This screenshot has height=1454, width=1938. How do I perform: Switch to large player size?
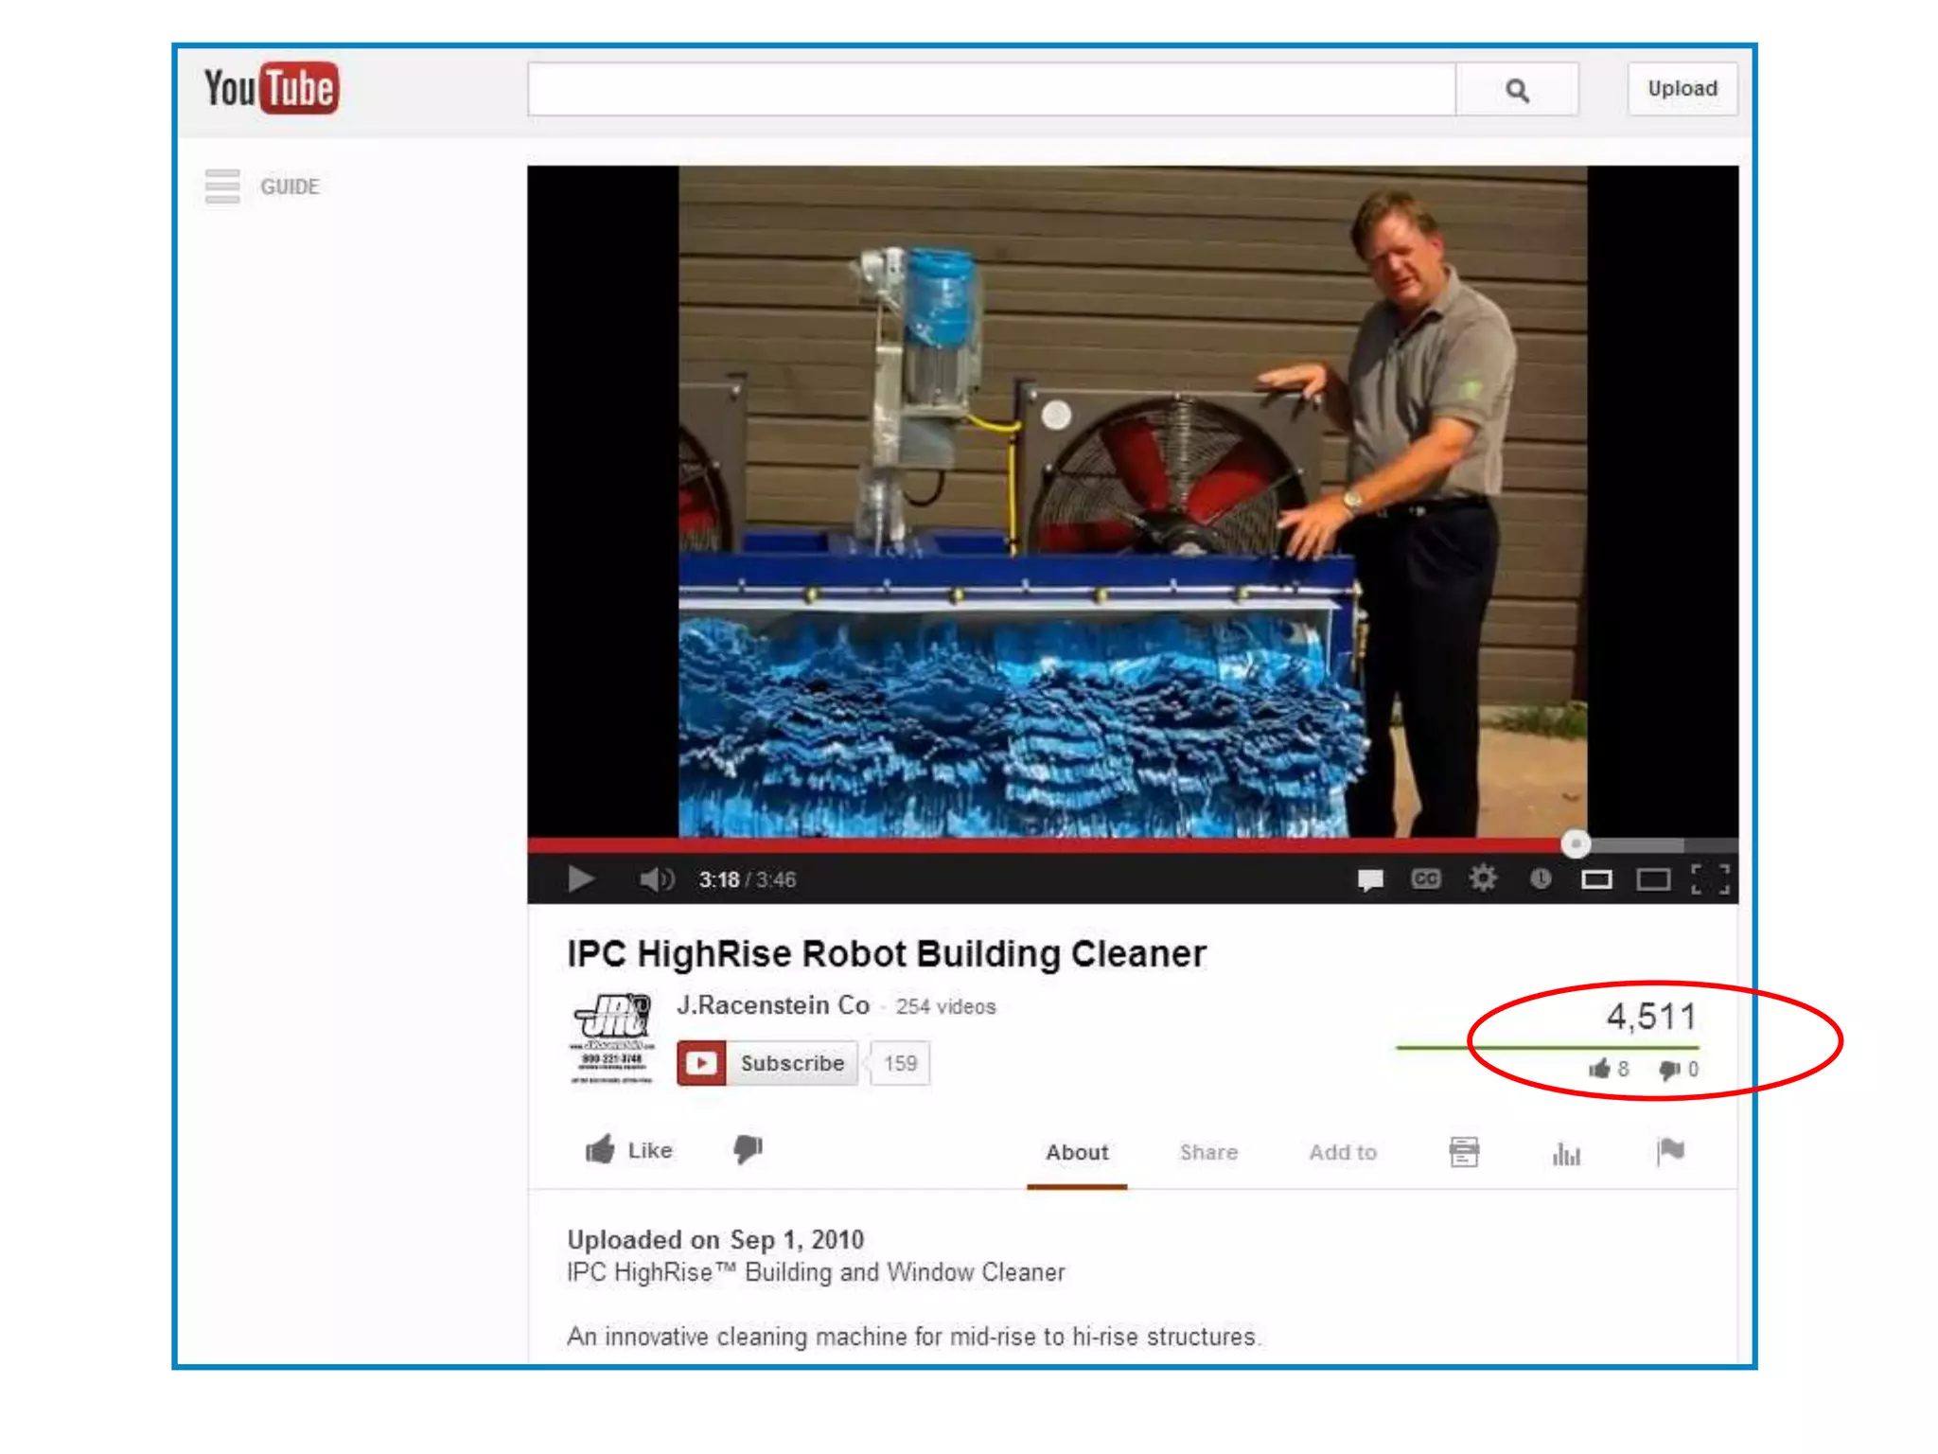pos(1653,879)
